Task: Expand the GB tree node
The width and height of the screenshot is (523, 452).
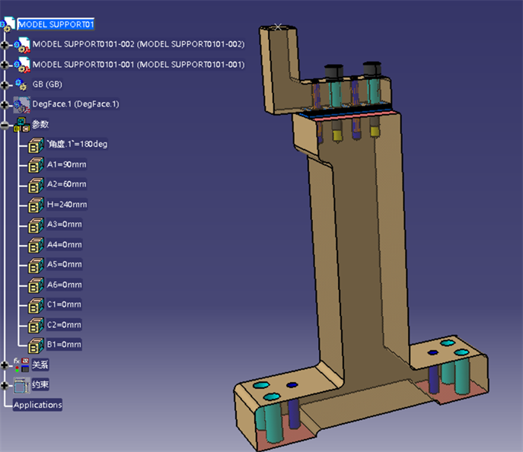Action: [6, 84]
